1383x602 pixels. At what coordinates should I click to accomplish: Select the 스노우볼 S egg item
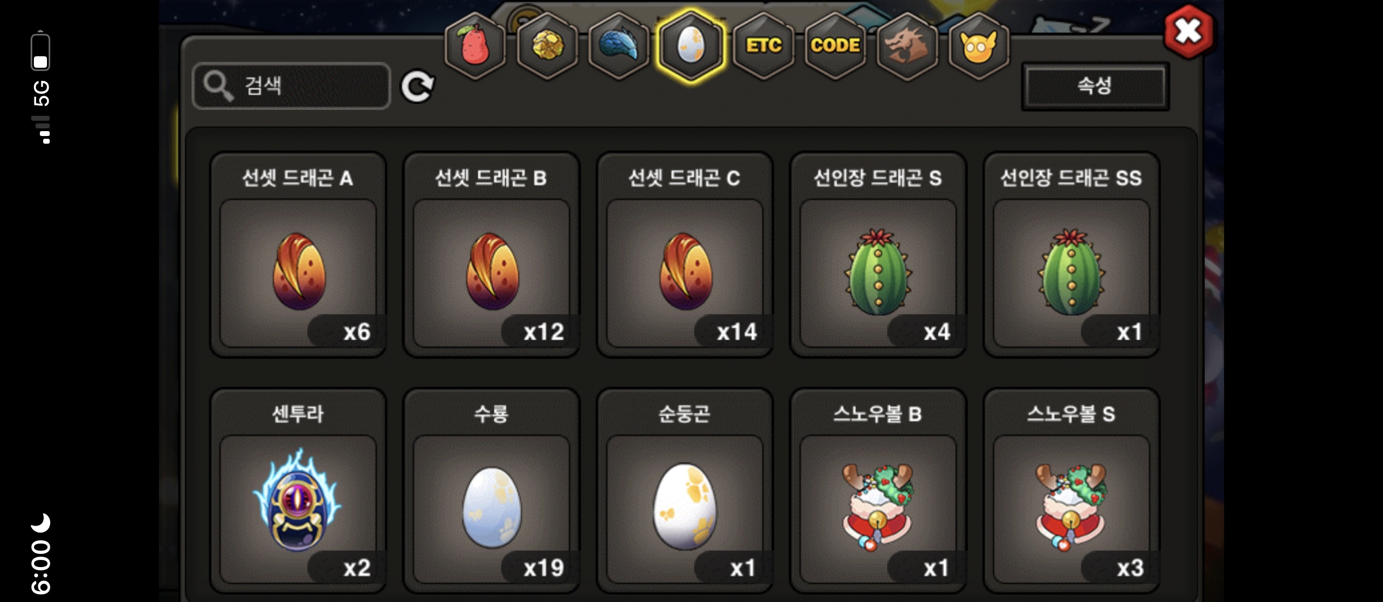(1072, 491)
